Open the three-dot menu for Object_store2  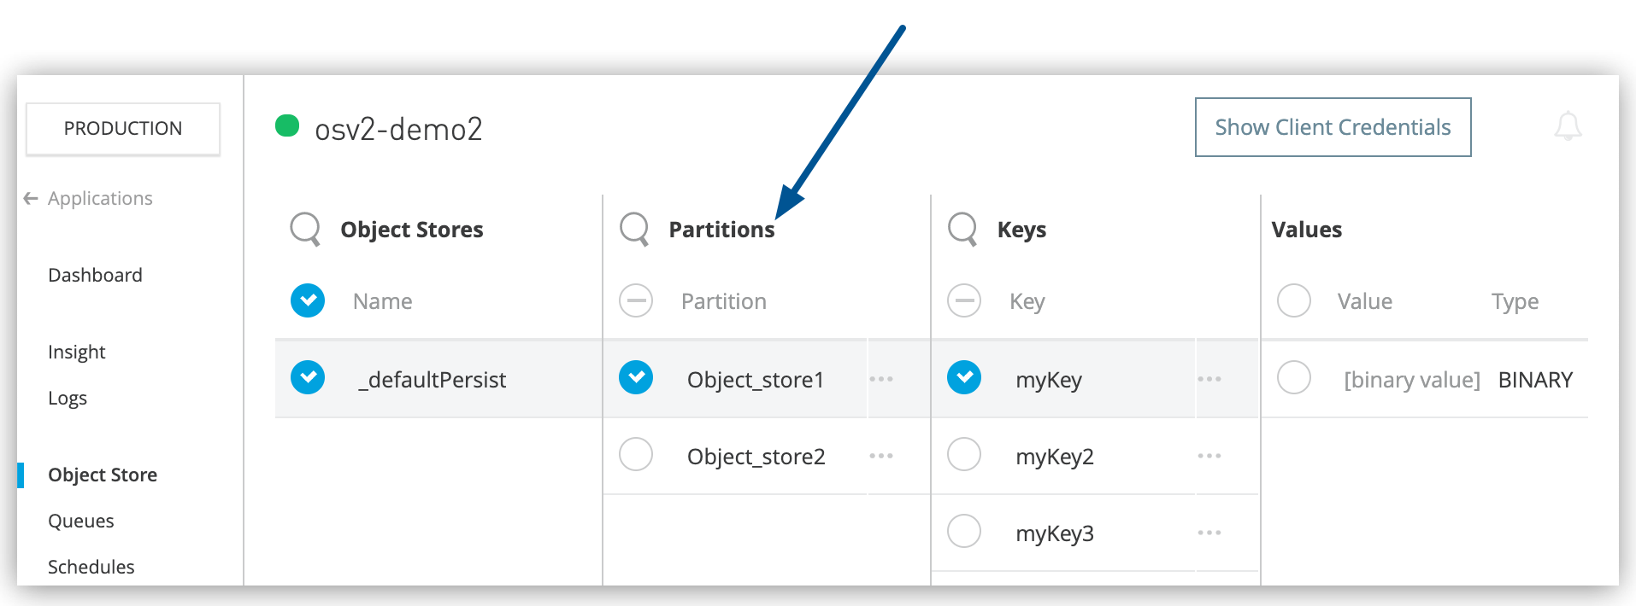(881, 455)
